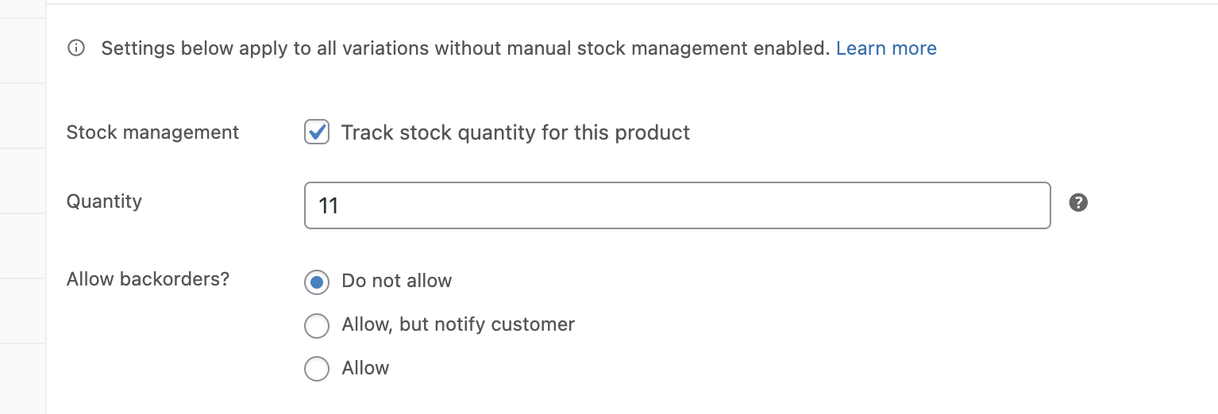This screenshot has width=1218, height=414.
Task: Click the Quantity help question mark icon
Action: point(1078,202)
